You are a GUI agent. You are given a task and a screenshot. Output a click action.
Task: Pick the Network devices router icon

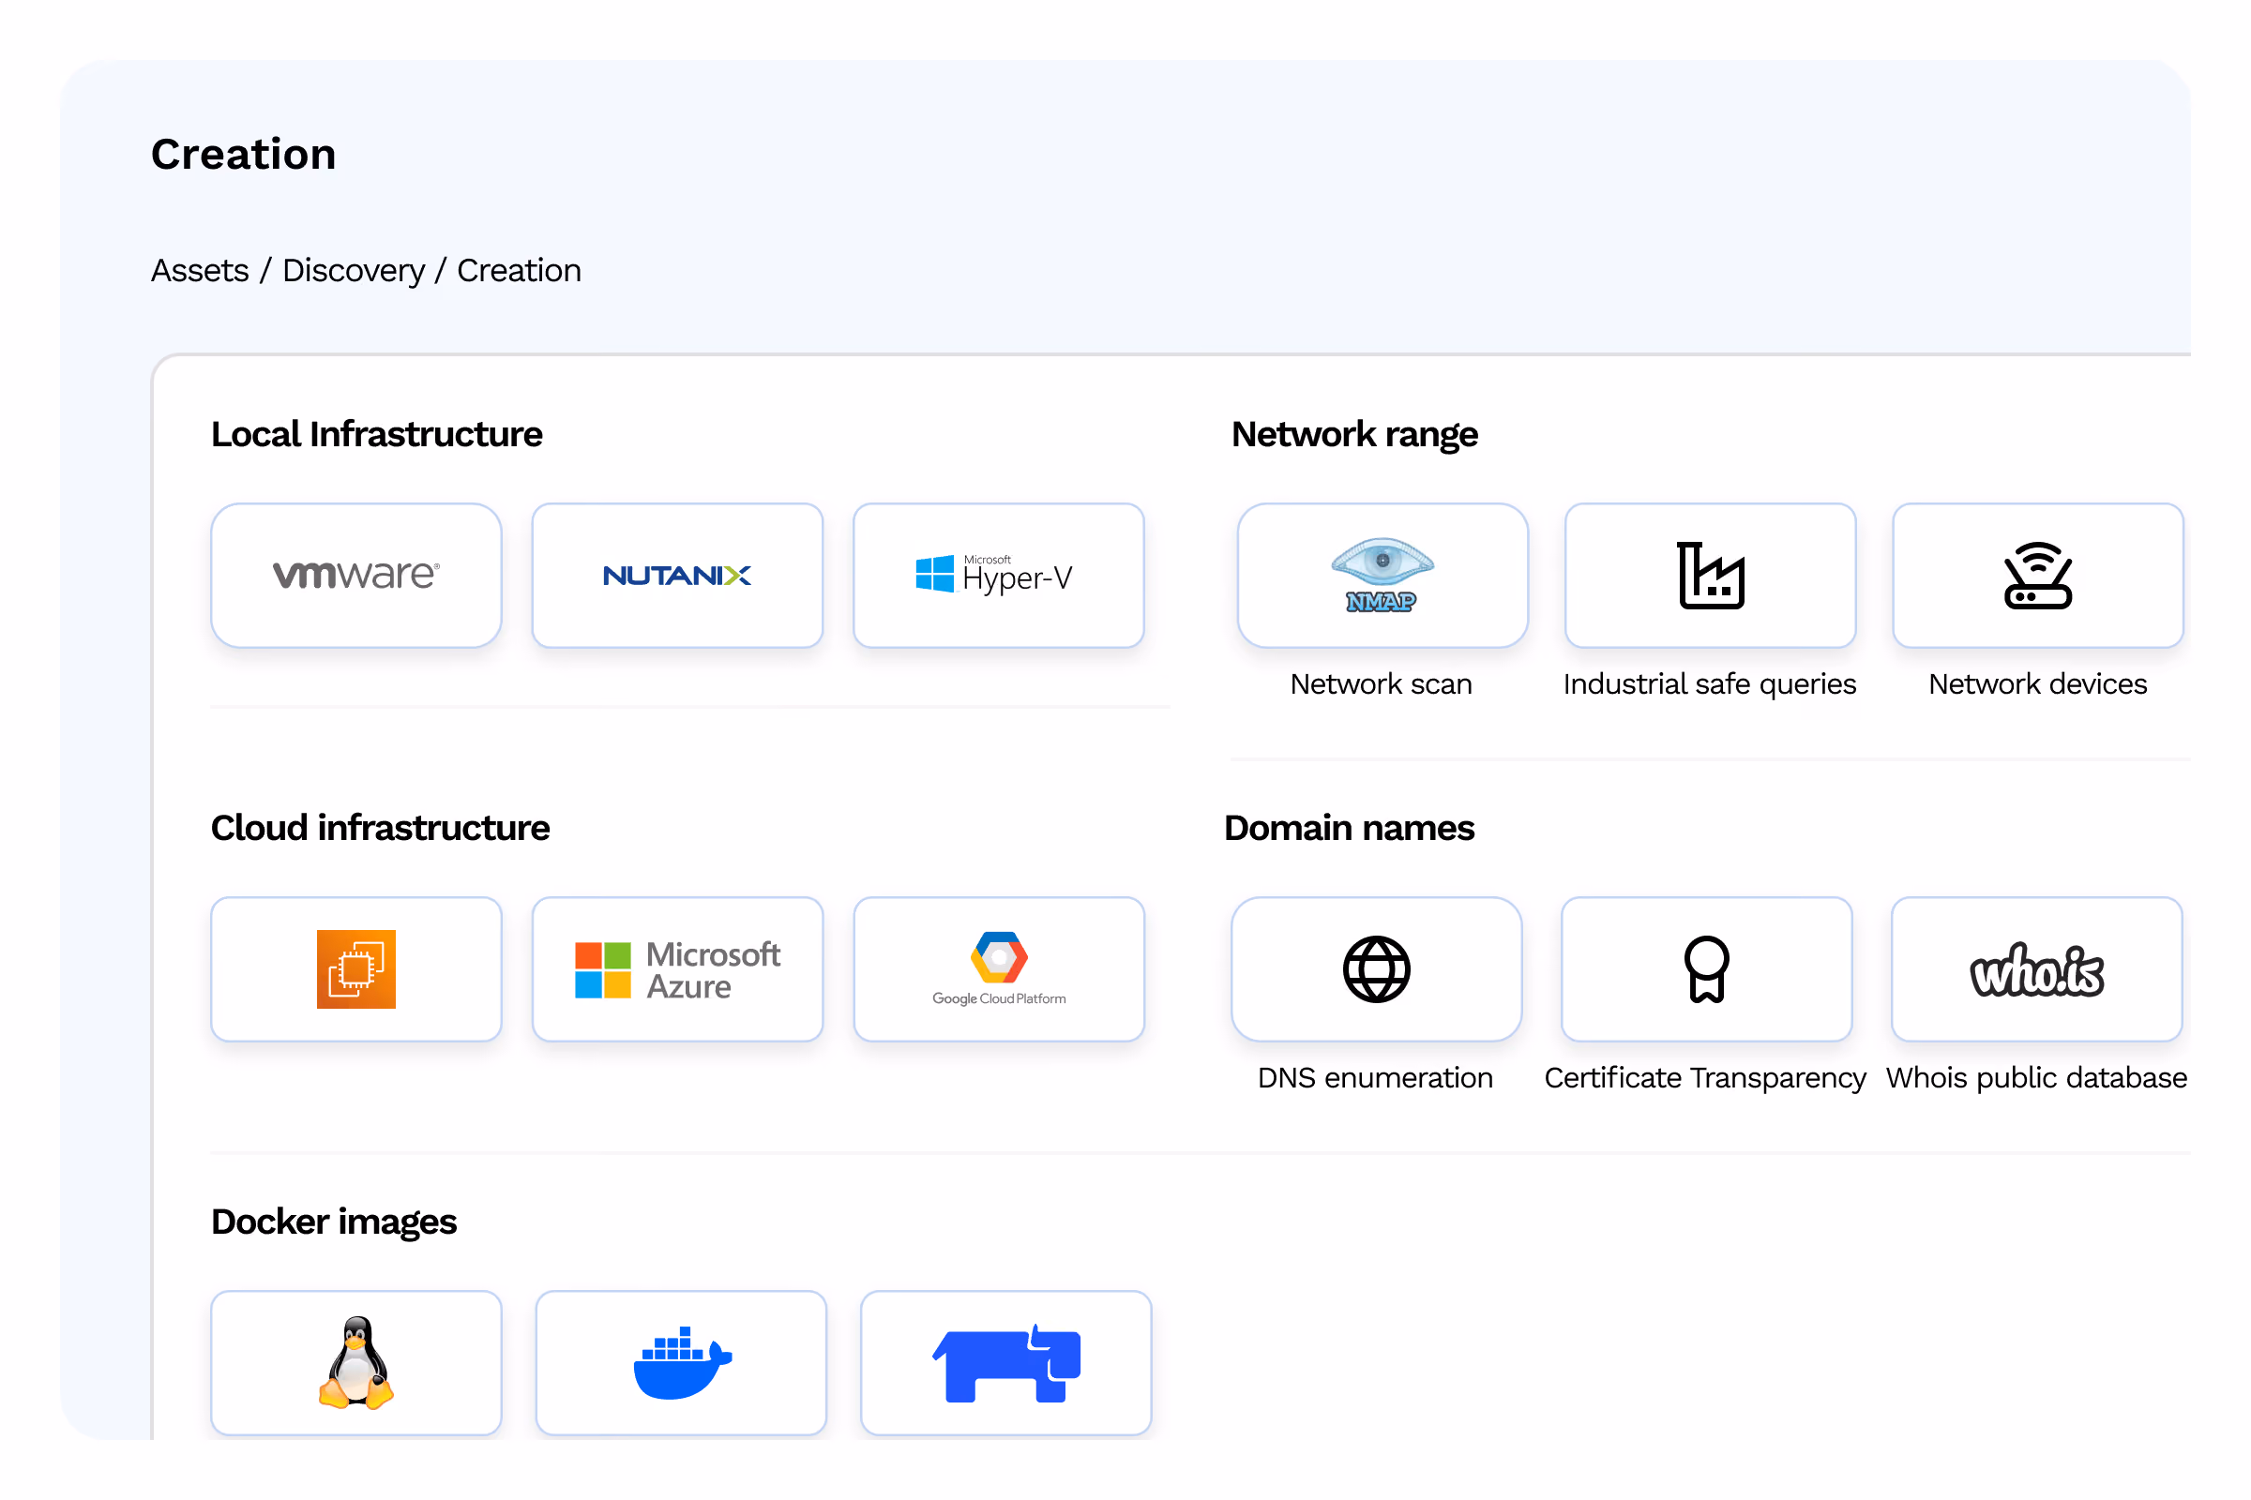2037,575
